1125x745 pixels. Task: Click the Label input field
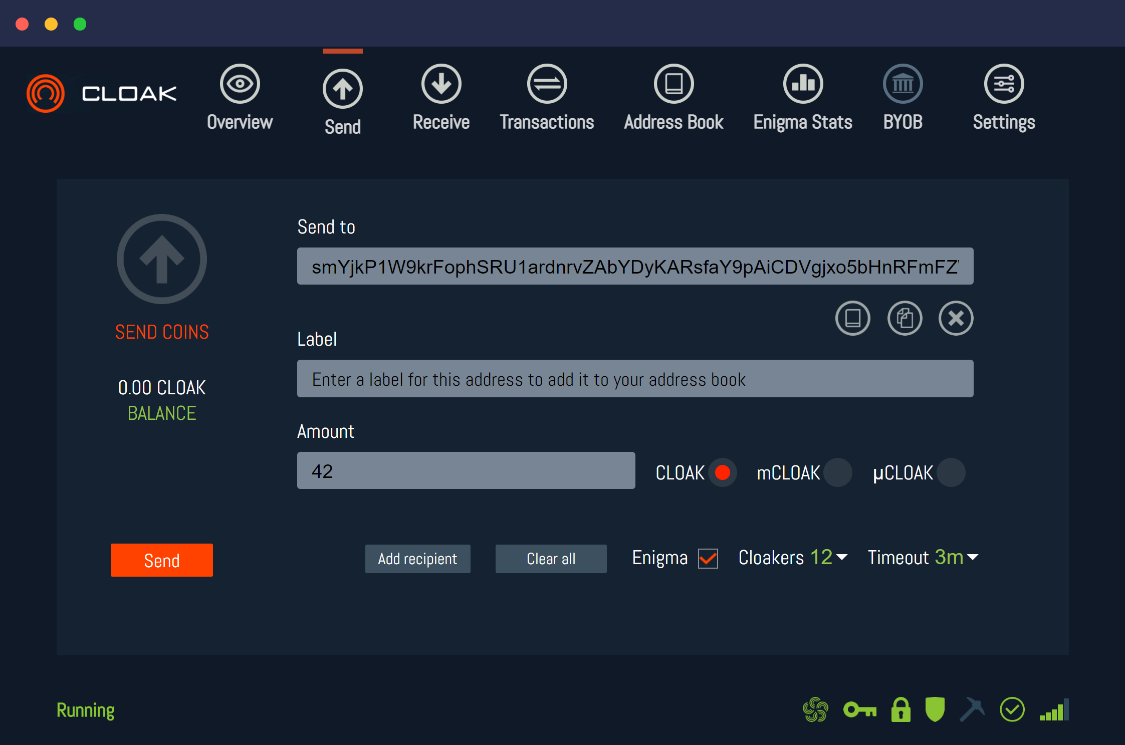[x=635, y=379]
